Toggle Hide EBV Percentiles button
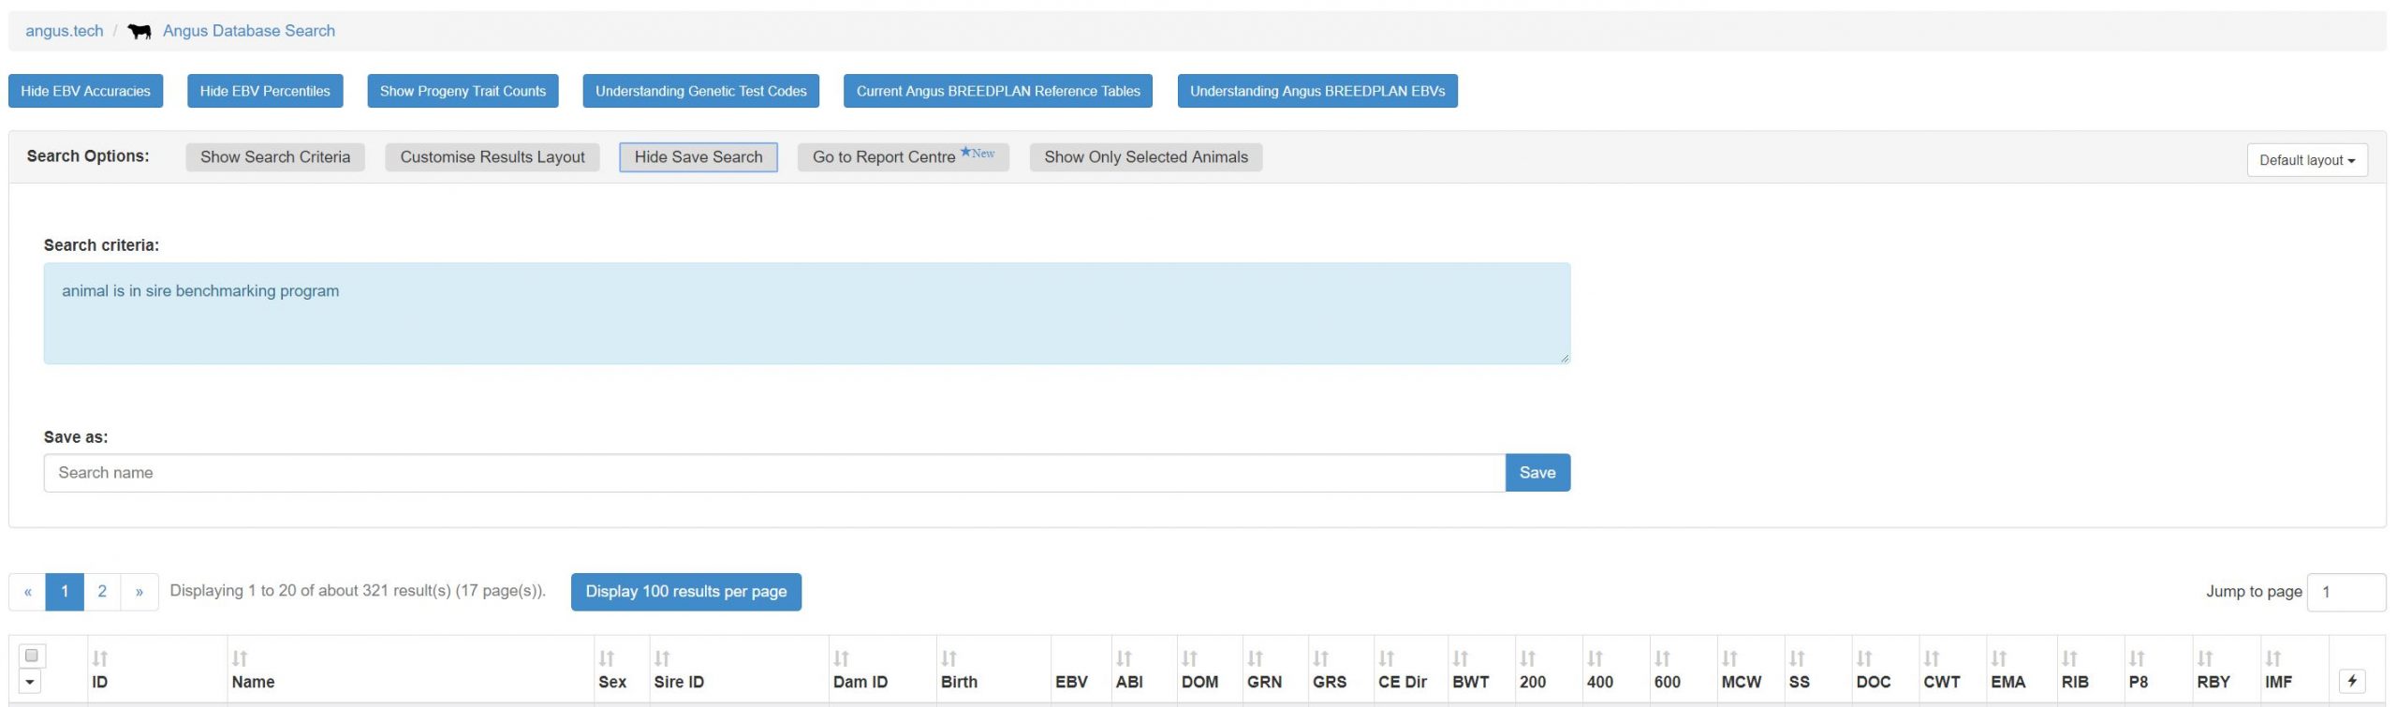The width and height of the screenshot is (2397, 707). (x=265, y=91)
